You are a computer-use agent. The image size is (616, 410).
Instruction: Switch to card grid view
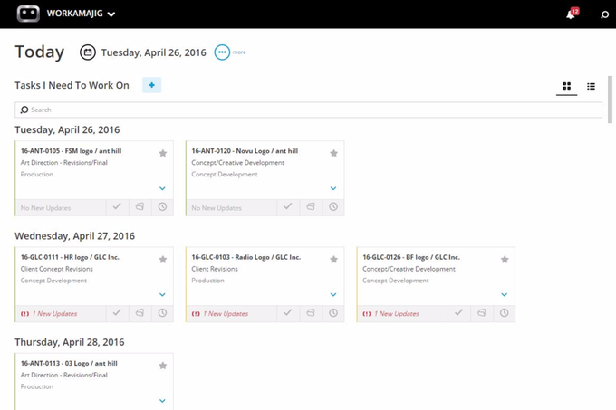click(566, 86)
